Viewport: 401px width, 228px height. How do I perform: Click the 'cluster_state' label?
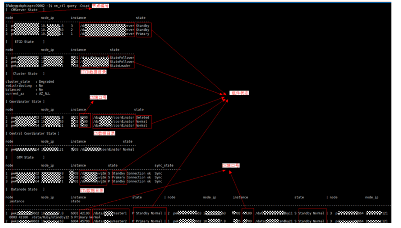click(x=18, y=81)
